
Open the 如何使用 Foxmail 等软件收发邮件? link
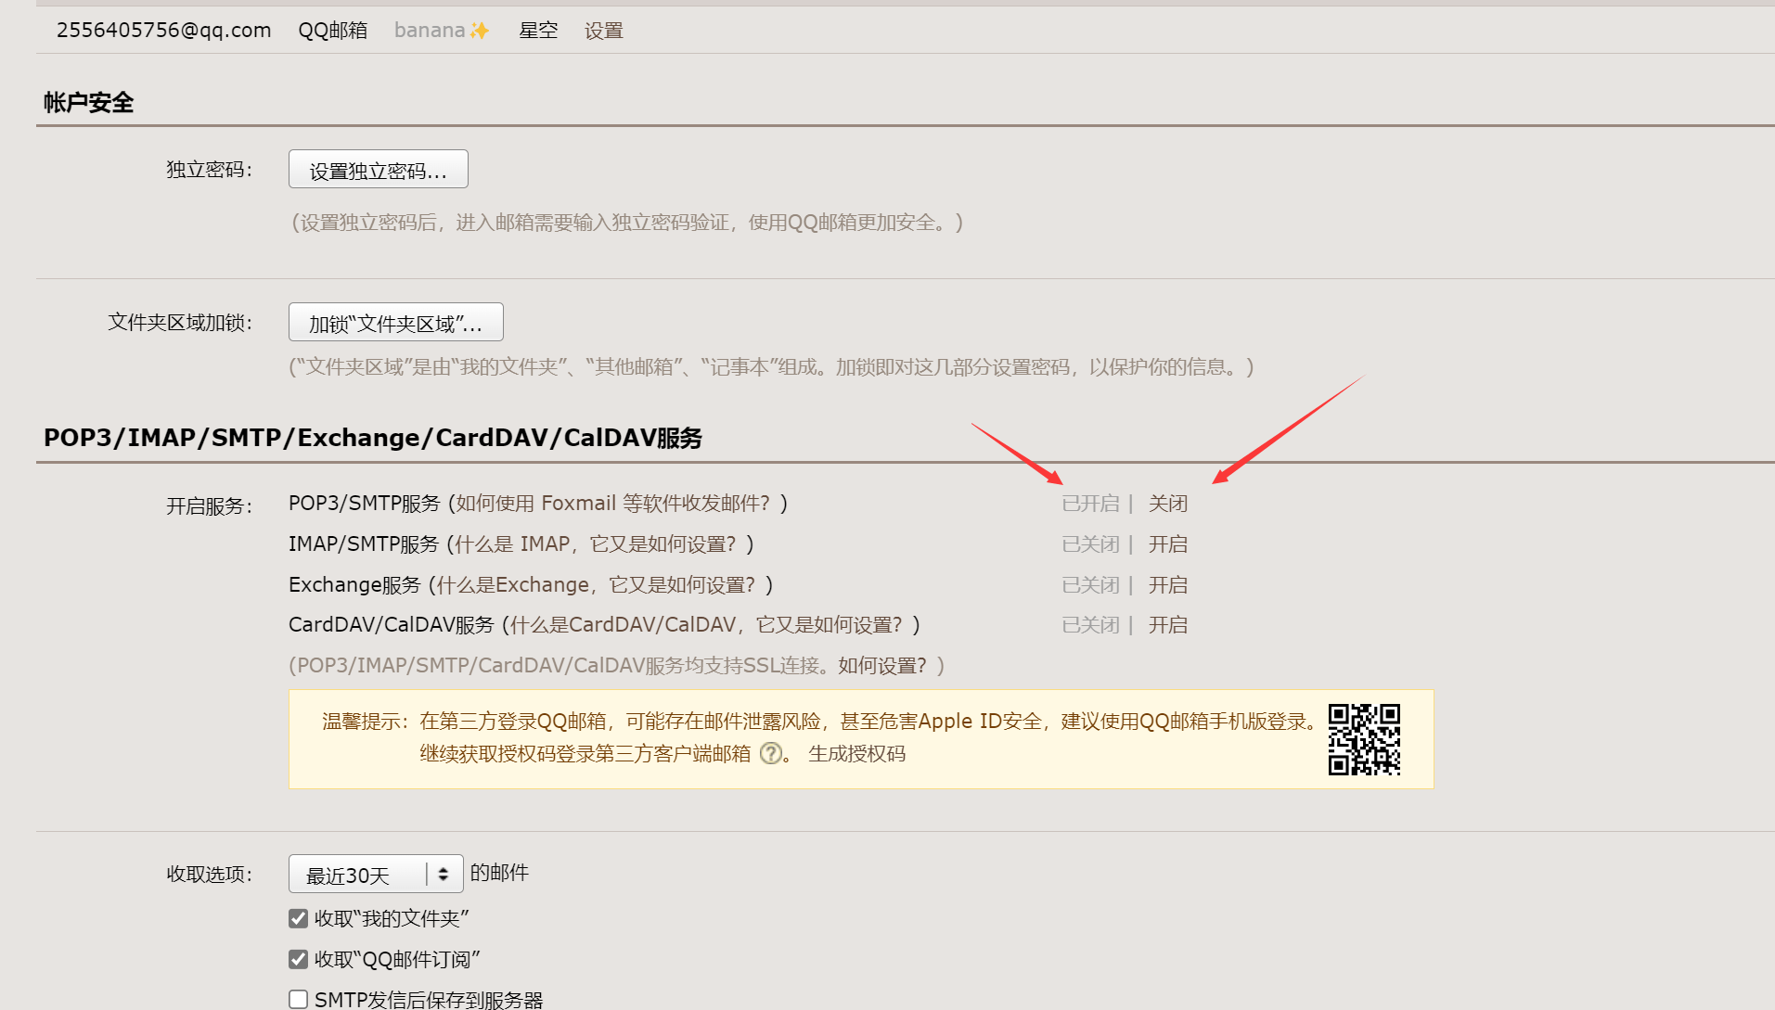(x=612, y=504)
